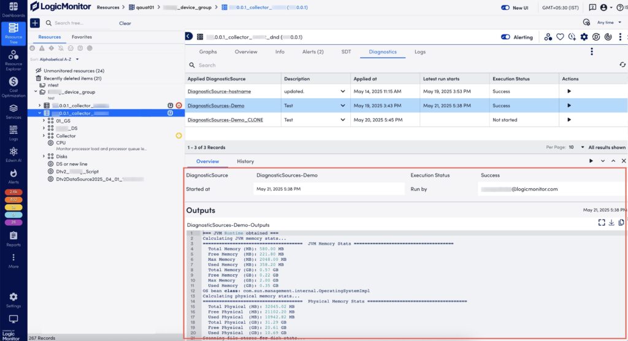This screenshot has height=341, width=628.
Task: Close the diagnostic details panel
Action: click(624, 161)
